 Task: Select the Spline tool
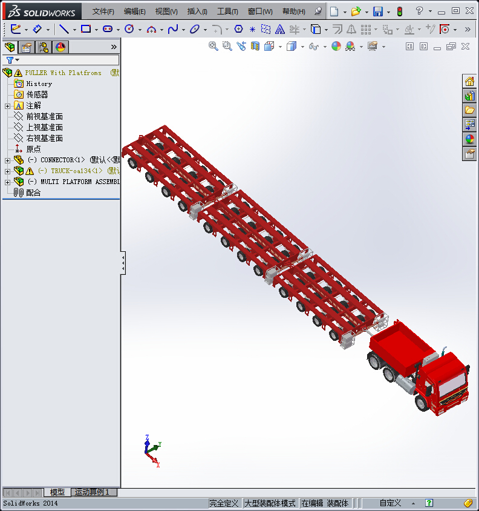(173, 29)
